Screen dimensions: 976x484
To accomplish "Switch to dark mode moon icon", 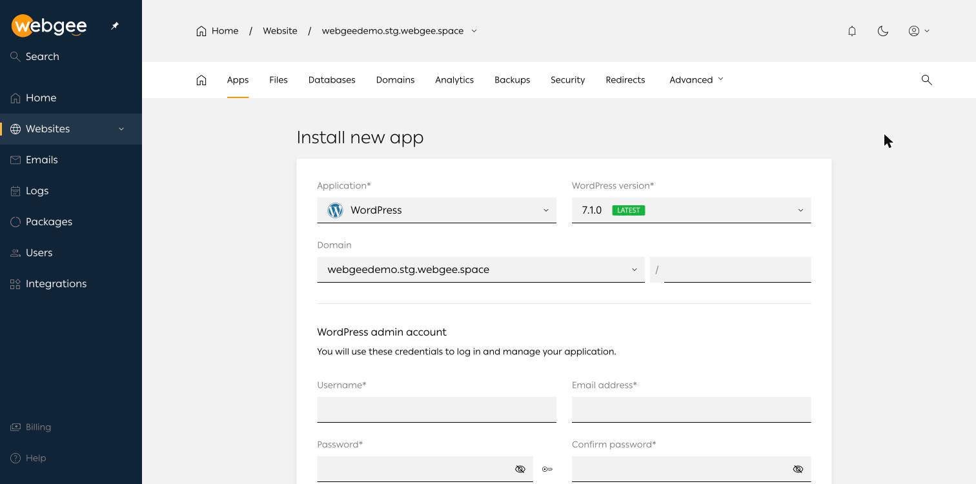I will coord(883,31).
